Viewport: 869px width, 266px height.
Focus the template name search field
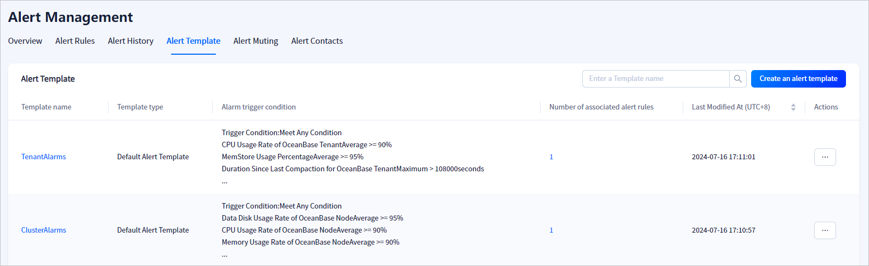click(655, 79)
